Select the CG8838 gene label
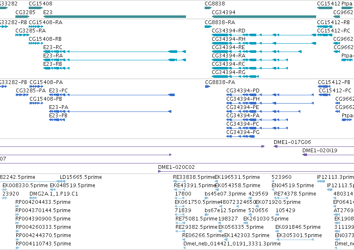 point(215,4)
